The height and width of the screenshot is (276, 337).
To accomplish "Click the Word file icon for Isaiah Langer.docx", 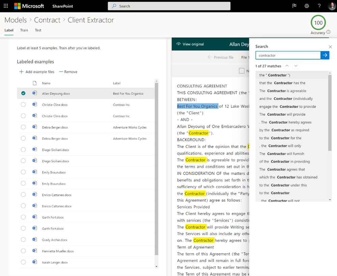I will point(34,262).
